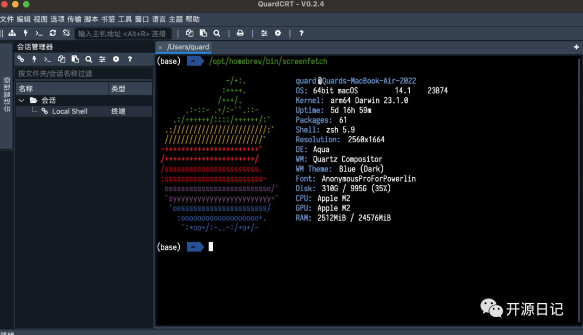Open session manager network icon in main toolbar
Screen dimensions: 583x335
[x=12, y=33]
